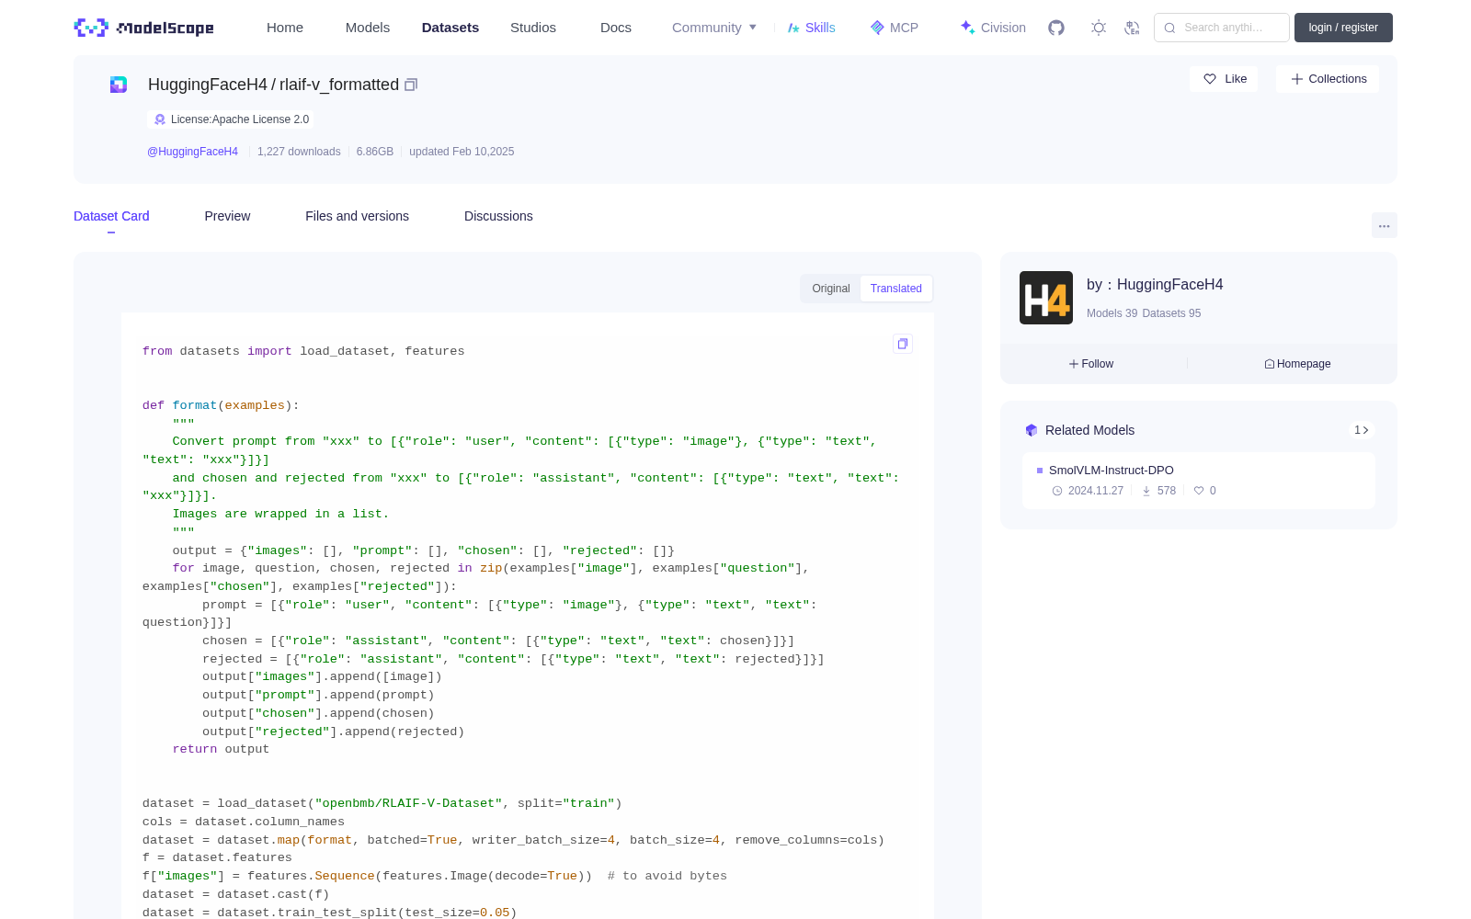
Task: Click the 'Related Models' heading
Action: 1089,430
